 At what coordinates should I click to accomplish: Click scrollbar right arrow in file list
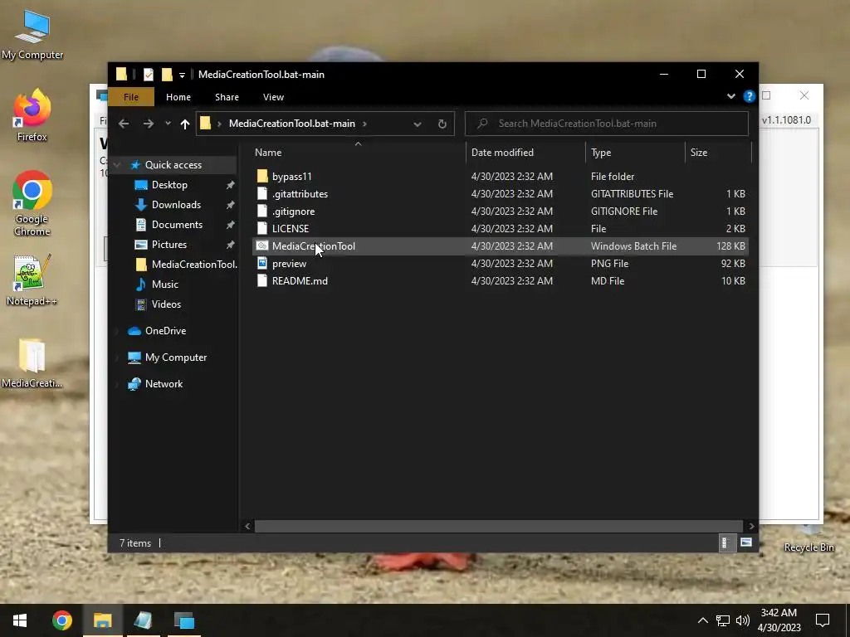(750, 525)
